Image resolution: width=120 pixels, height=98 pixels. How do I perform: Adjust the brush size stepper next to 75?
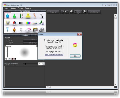click(x=10, y=59)
